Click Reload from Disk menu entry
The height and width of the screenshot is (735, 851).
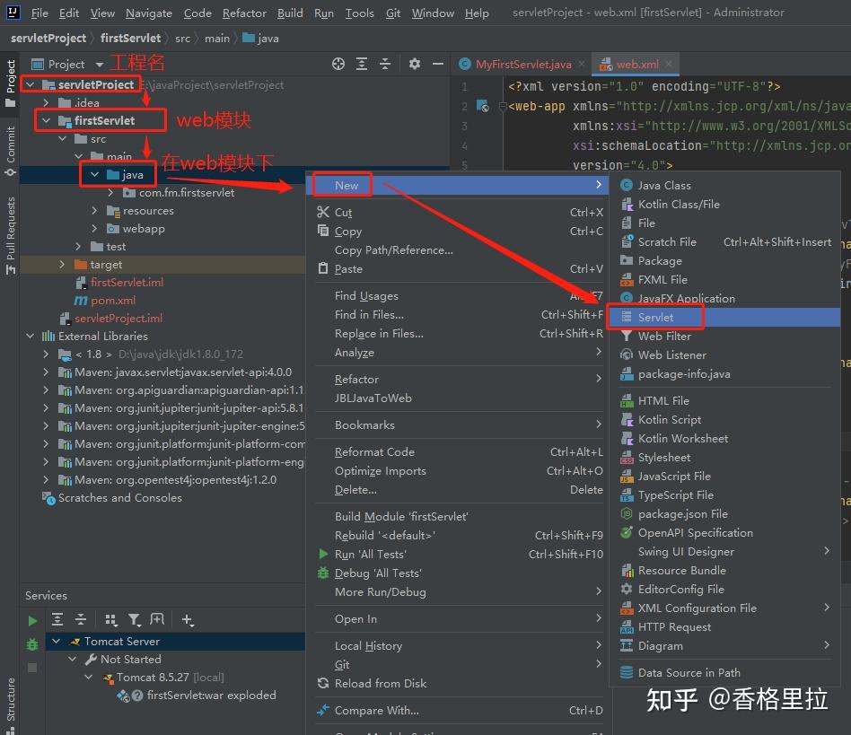[380, 684]
